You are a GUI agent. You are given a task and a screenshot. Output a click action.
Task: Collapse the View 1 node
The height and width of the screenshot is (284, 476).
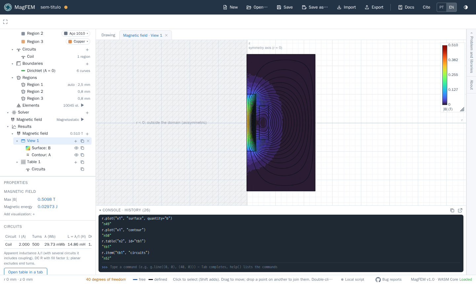17,141
